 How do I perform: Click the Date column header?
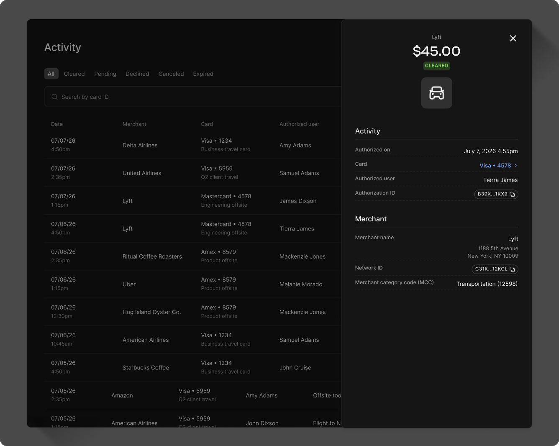click(57, 124)
